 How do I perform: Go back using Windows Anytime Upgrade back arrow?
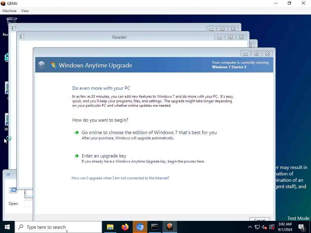[x=41, y=65]
